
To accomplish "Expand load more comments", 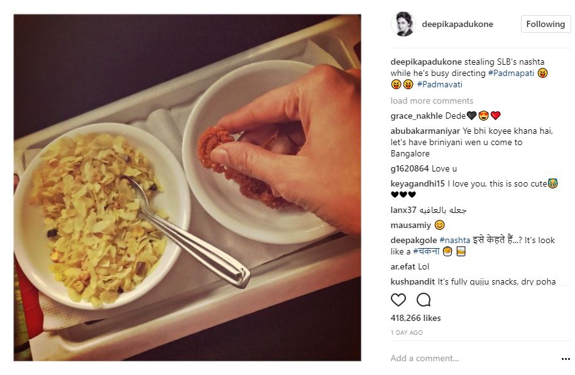I will pyautogui.click(x=432, y=101).
